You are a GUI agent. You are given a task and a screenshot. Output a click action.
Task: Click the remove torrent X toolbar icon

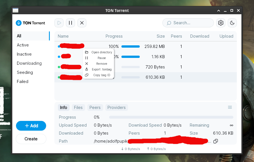click(x=82, y=23)
